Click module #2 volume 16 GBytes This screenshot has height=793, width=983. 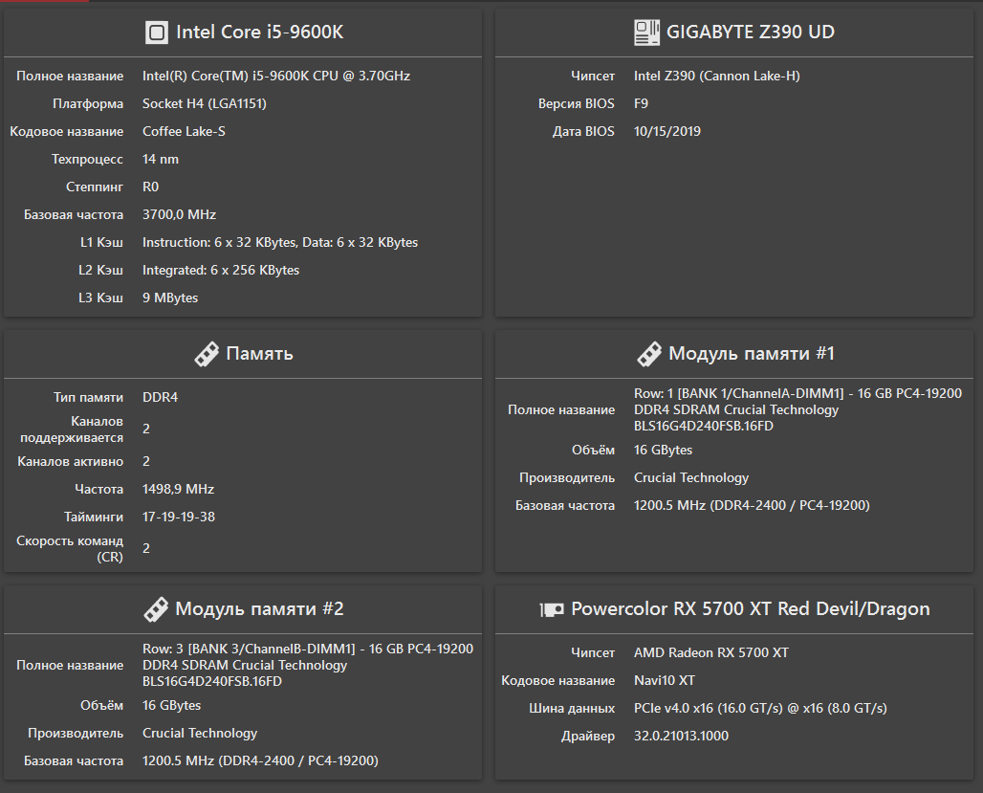(171, 705)
